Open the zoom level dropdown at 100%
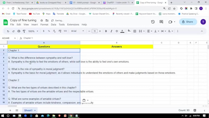This screenshot has width=209, height=118. coord(33,31)
